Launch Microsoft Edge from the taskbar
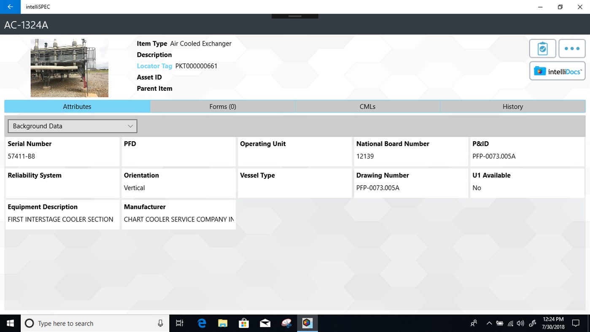590x332 pixels. (x=202, y=323)
